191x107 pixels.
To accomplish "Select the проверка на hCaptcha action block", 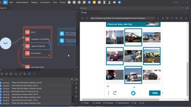I will tap(38, 39).
